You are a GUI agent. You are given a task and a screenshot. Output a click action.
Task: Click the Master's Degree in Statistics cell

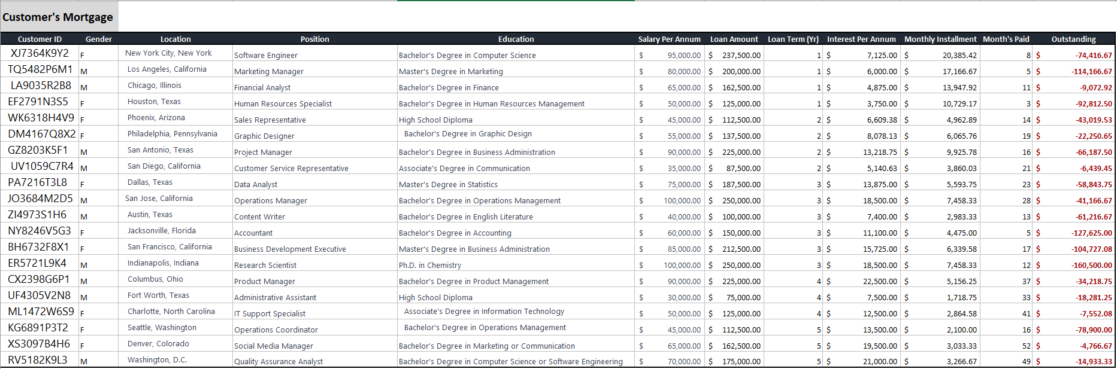click(x=448, y=184)
